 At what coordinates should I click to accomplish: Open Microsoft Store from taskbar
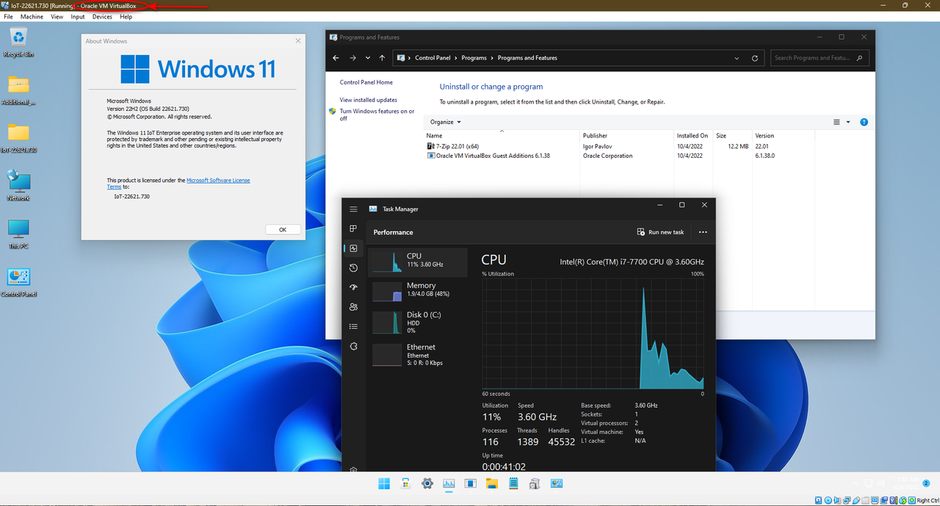[x=405, y=483]
